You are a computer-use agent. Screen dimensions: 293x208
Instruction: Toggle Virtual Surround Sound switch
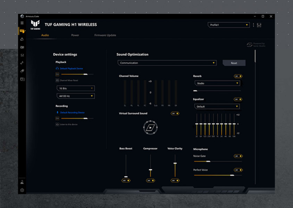175,114
